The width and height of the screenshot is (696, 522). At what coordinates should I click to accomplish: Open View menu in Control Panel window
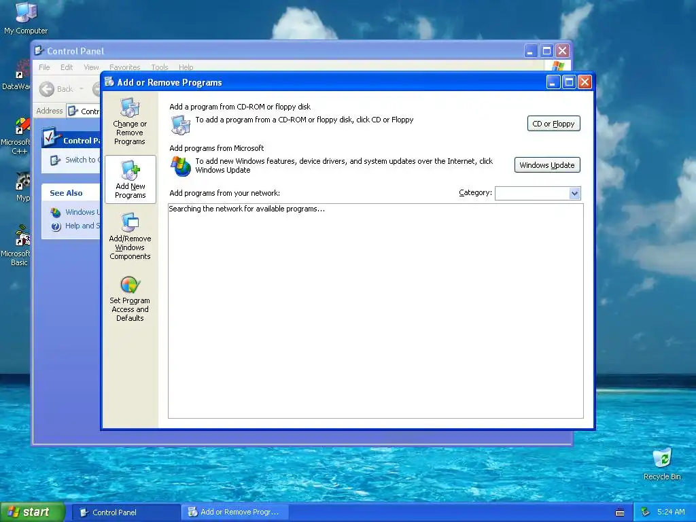91,67
